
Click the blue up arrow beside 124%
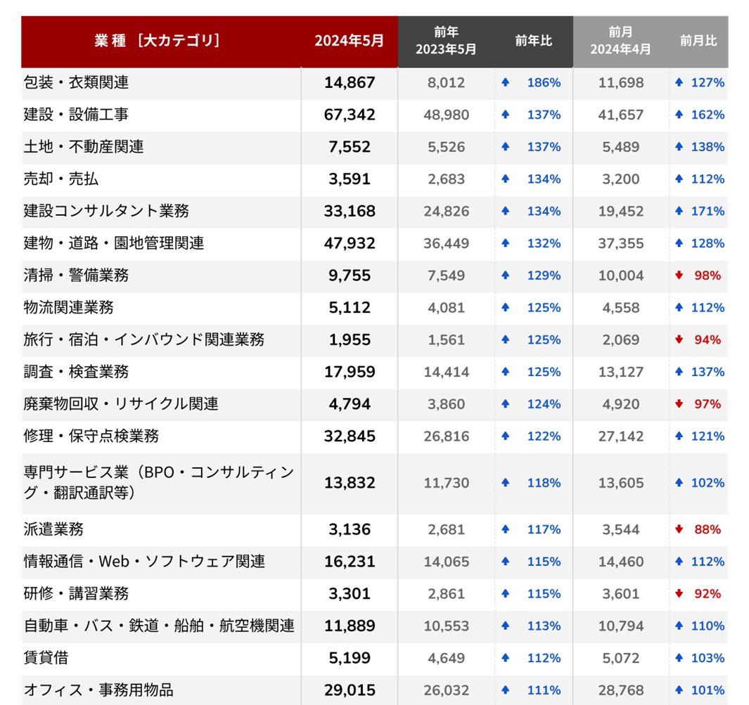tap(506, 404)
